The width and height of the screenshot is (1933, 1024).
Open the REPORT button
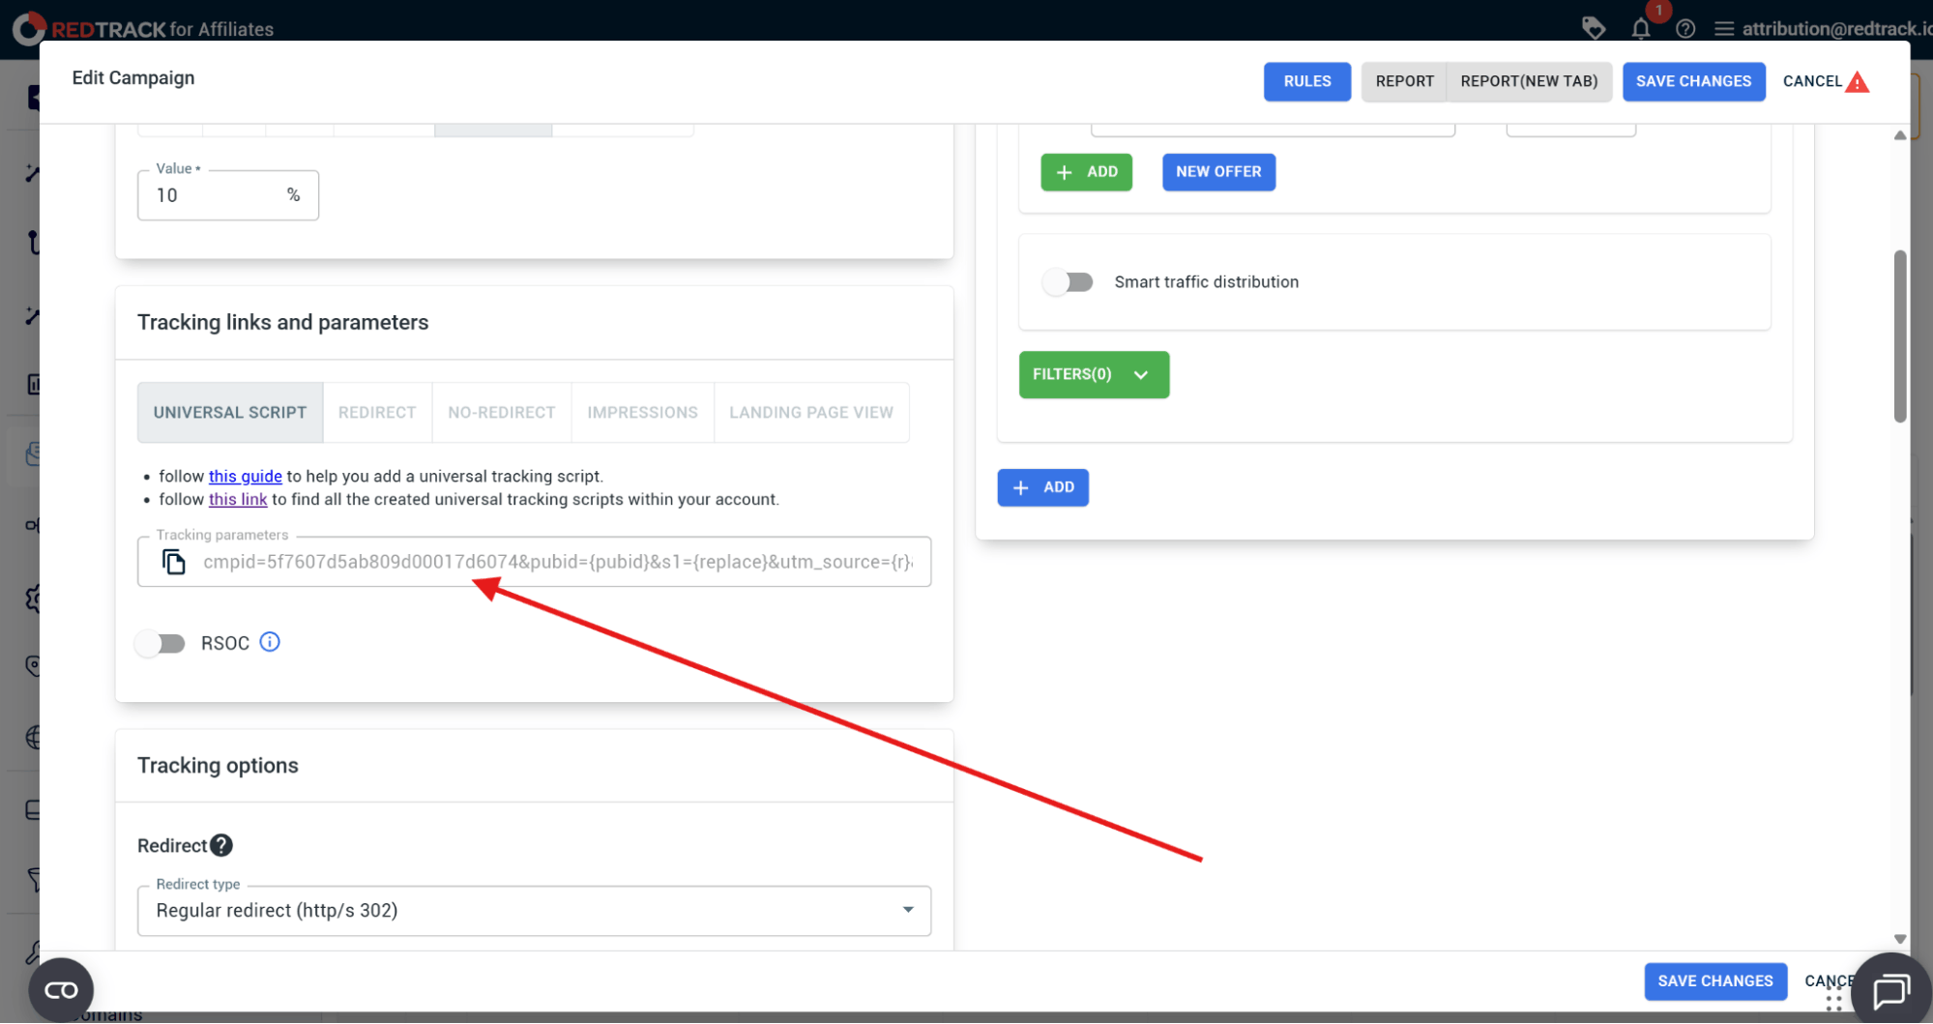pyautogui.click(x=1404, y=81)
